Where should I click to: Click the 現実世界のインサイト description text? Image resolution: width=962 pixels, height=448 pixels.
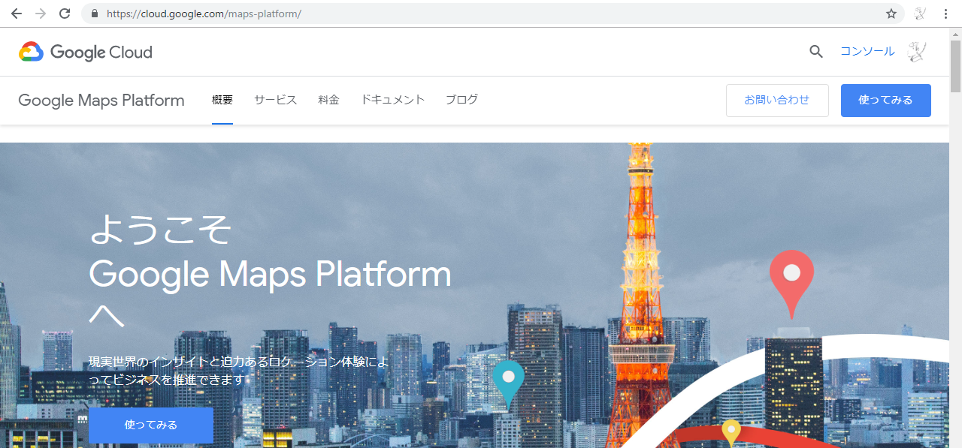pyautogui.click(x=240, y=371)
